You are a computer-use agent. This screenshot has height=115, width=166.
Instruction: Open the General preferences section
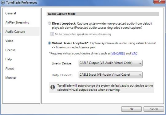tap(10, 13)
